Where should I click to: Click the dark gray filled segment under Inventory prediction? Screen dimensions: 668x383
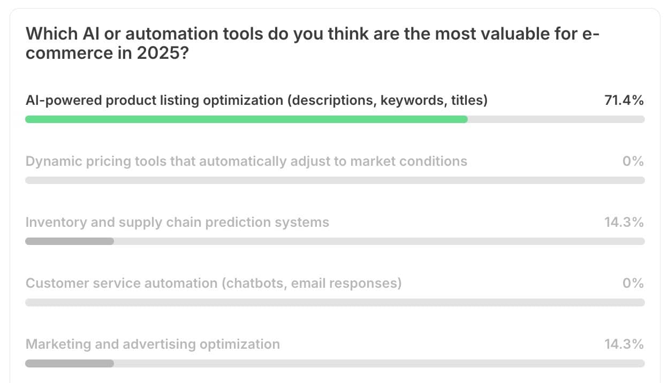[70, 241]
